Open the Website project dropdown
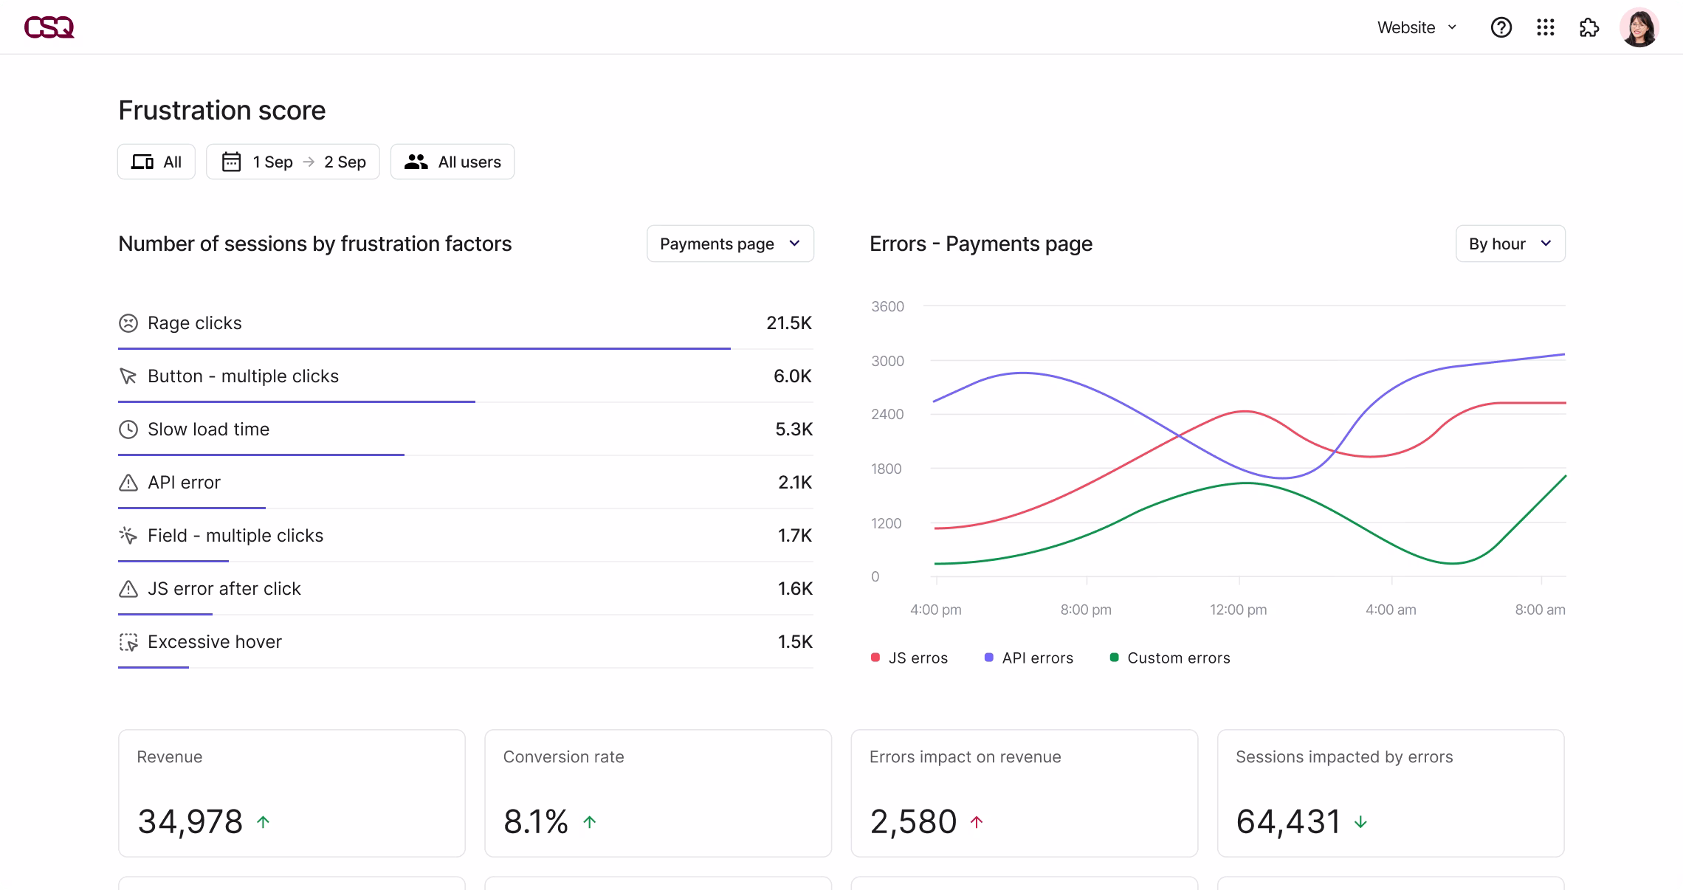The image size is (1683, 890). point(1417,27)
